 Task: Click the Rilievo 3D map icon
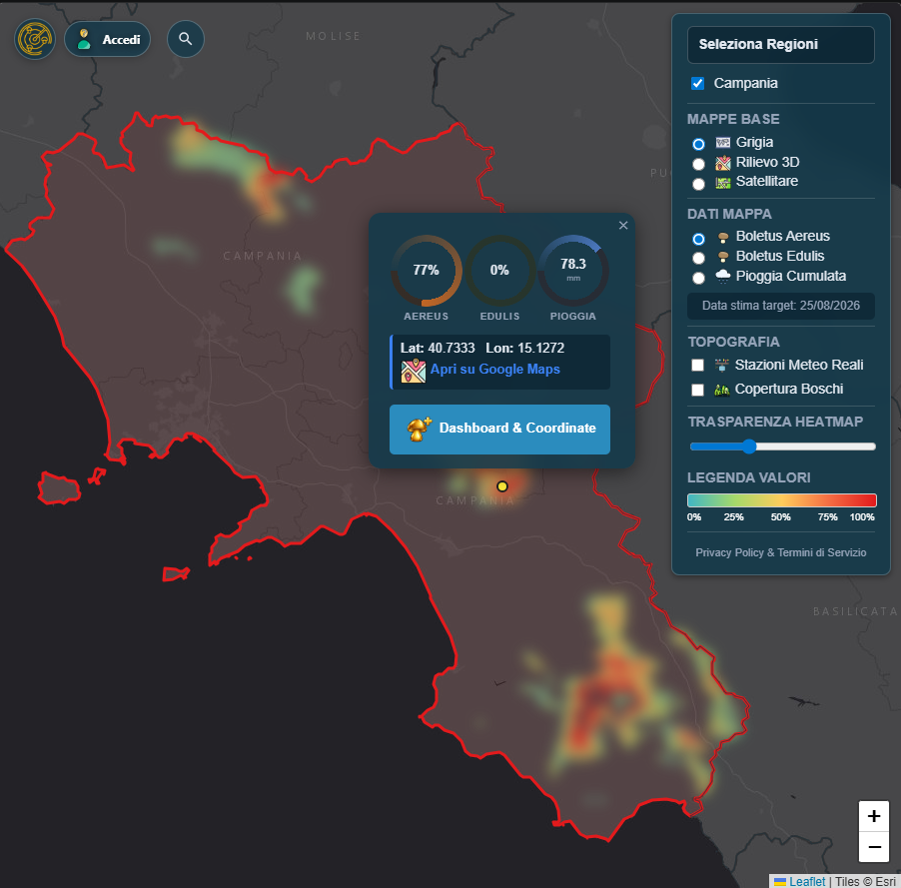(723, 163)
